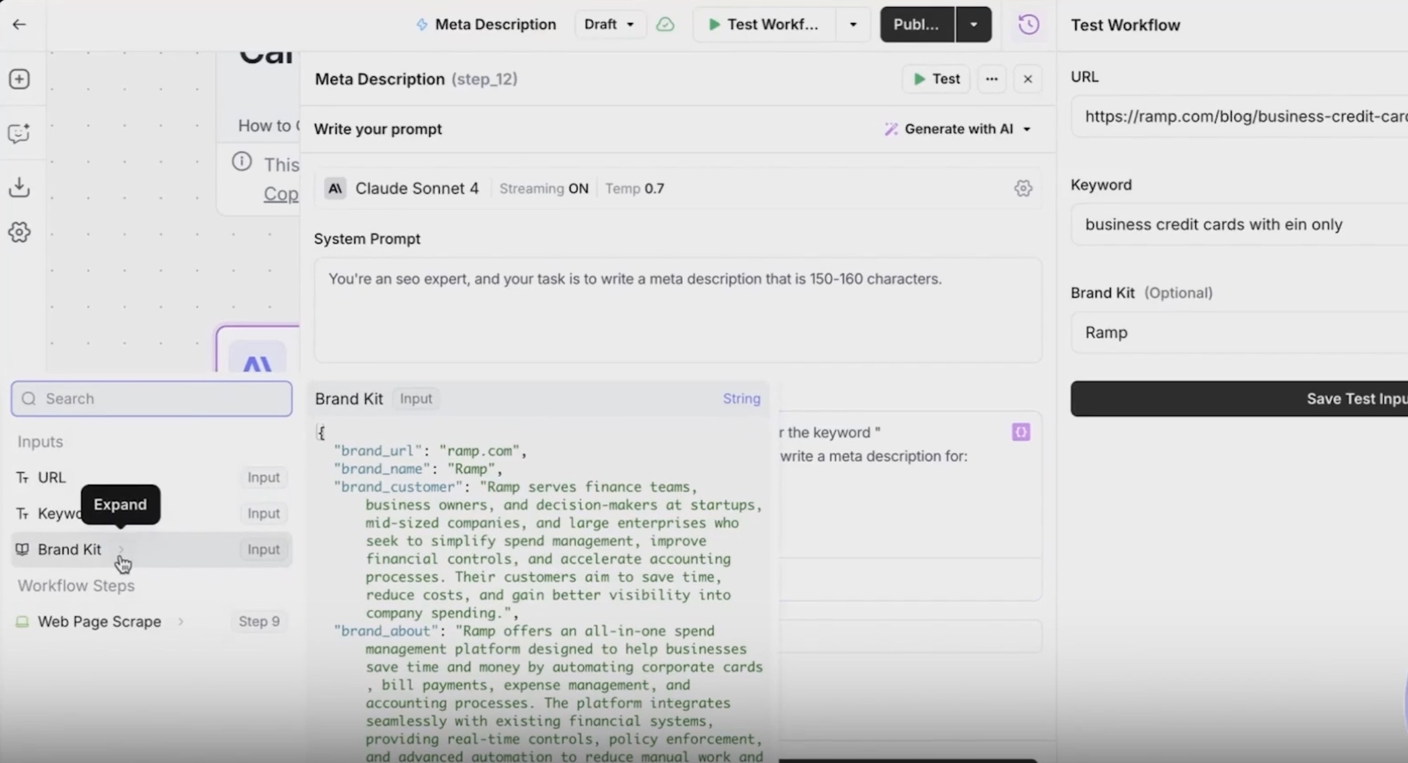Open the AI chat assistant sidebar icon
Viewport: 1408px width, 763px height.
[x=19, y=133]
